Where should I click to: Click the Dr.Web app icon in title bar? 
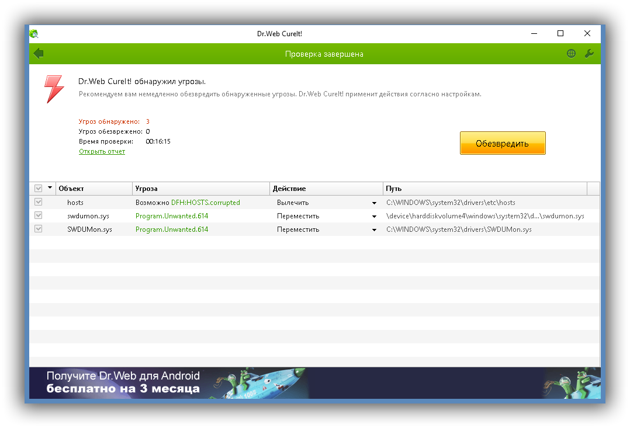34,34
